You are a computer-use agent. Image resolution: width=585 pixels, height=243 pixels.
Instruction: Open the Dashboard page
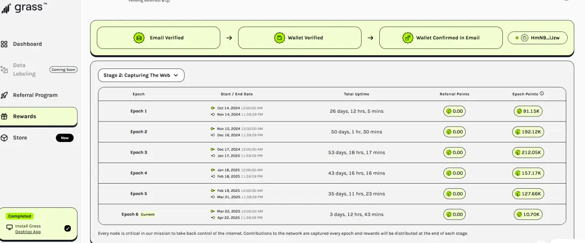point(27,44)
